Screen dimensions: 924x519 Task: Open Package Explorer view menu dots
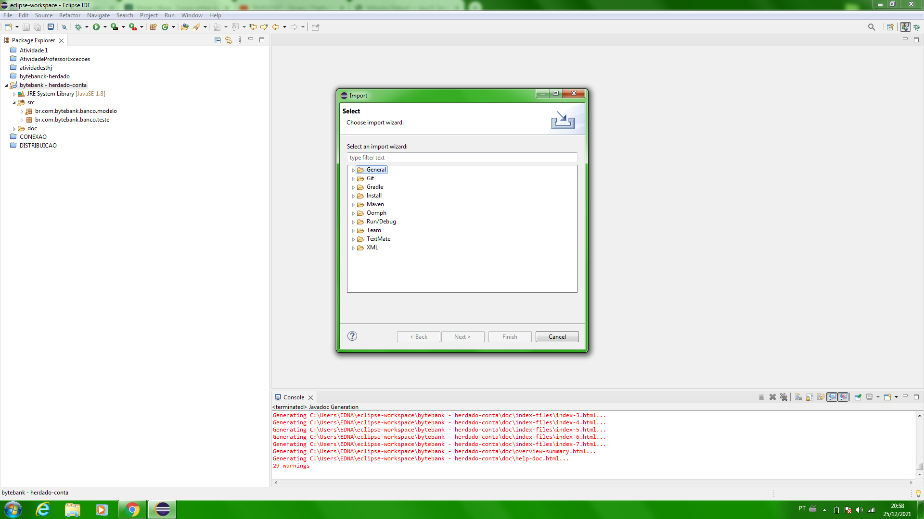(x=240, y=40)
